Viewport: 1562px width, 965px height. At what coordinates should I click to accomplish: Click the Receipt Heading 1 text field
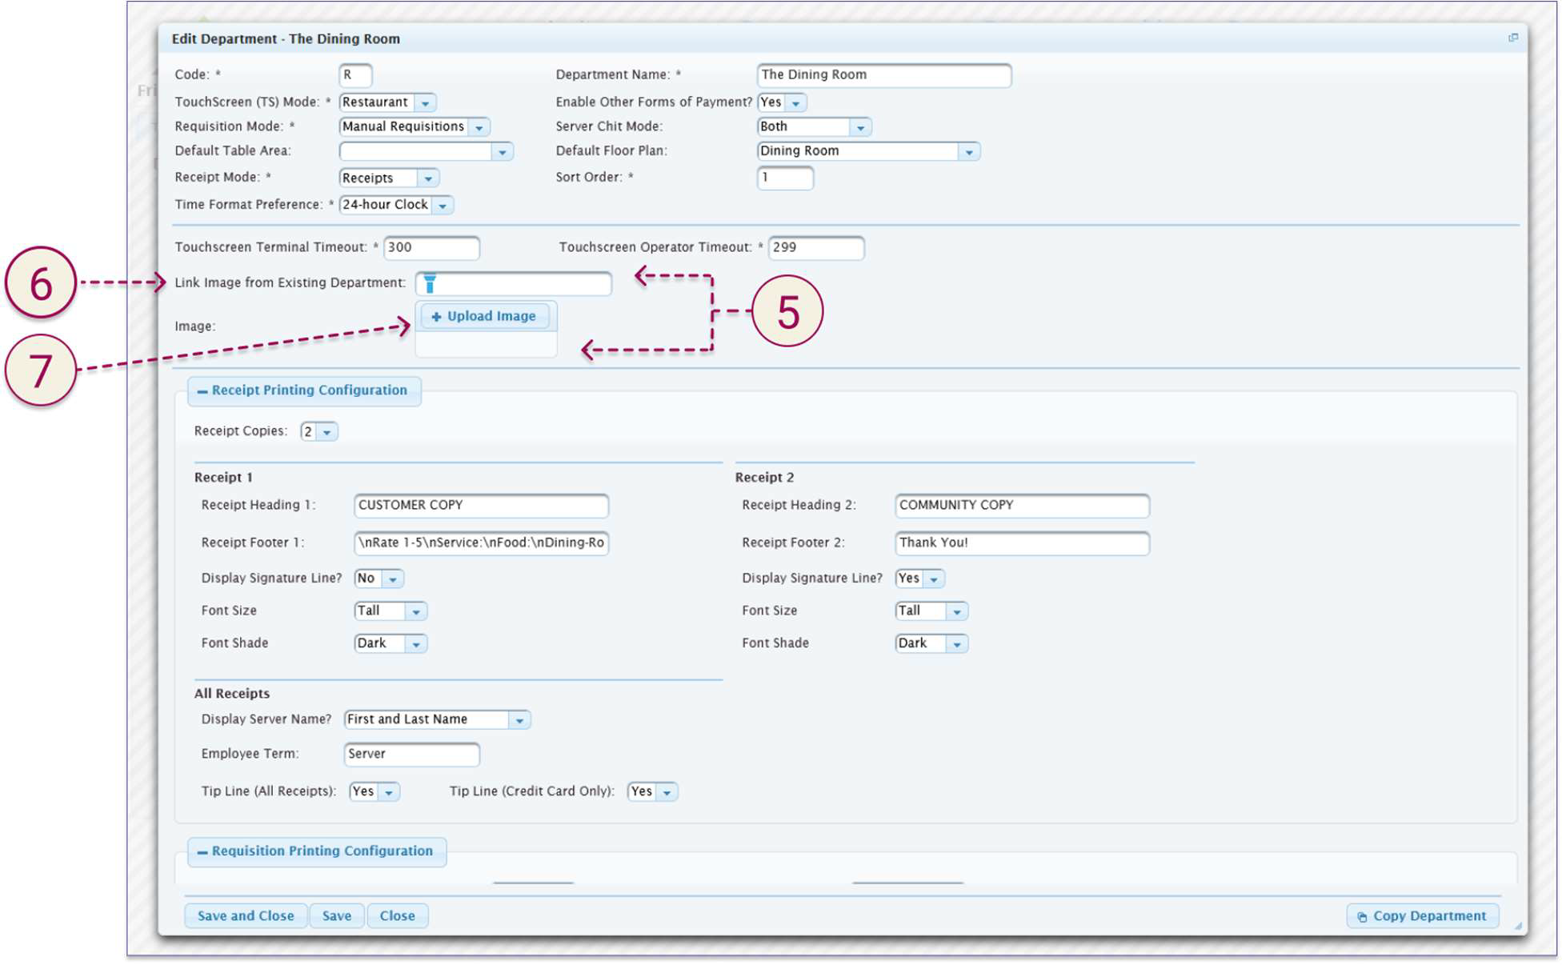[x=480, y=505]
